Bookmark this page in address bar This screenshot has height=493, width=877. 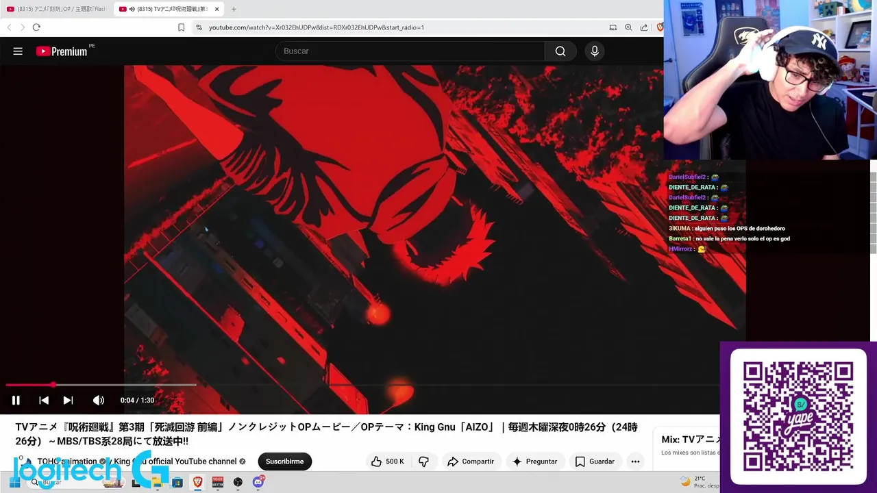(181, 27)
